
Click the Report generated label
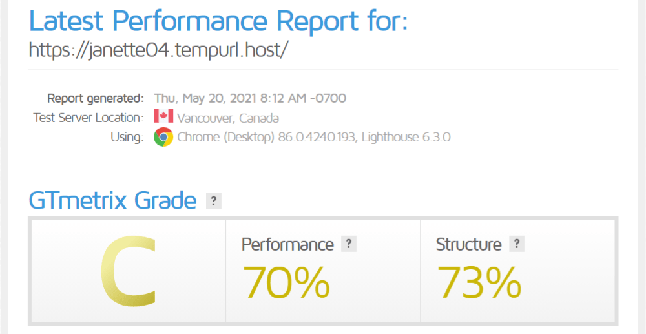click(x=95, y=99)
